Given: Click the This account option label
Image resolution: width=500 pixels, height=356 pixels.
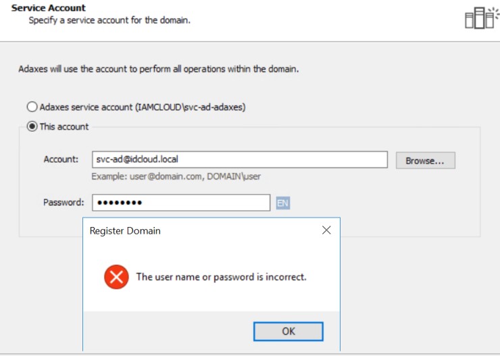Looking at the screenshot, I should coord(64,127).
